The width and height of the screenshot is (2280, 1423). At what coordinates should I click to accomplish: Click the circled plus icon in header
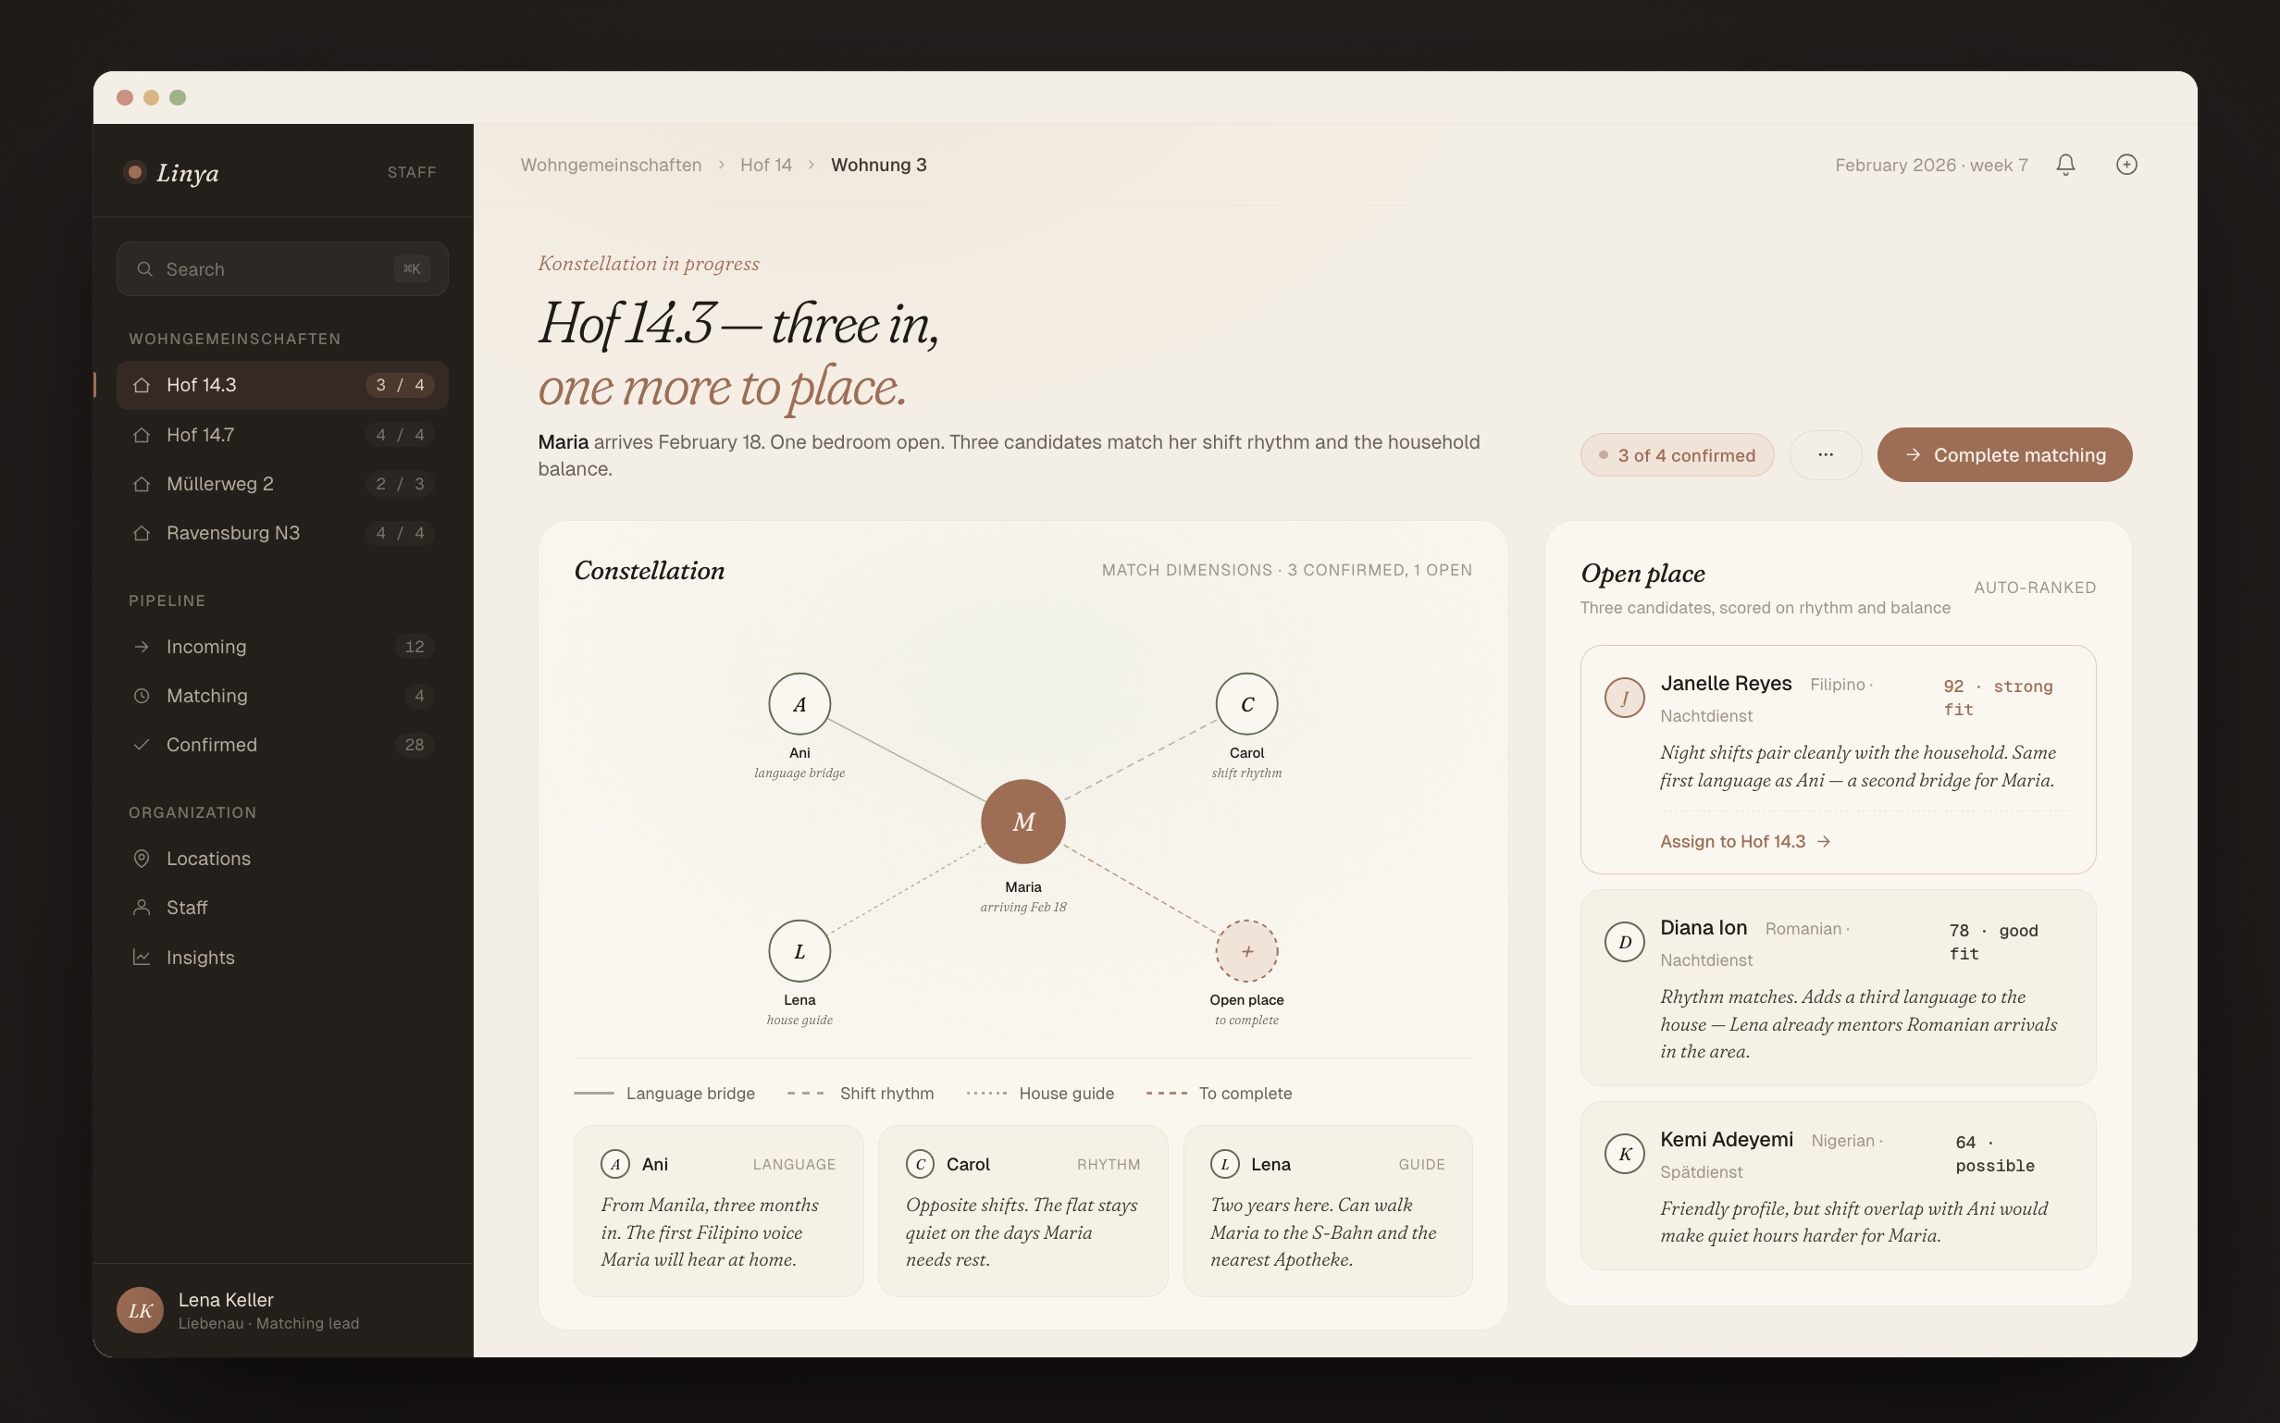point(2126,165)
